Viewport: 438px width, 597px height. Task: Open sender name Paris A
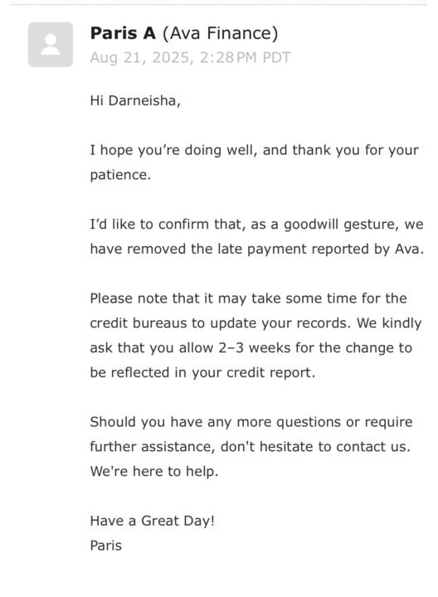[x=123, y=33]
